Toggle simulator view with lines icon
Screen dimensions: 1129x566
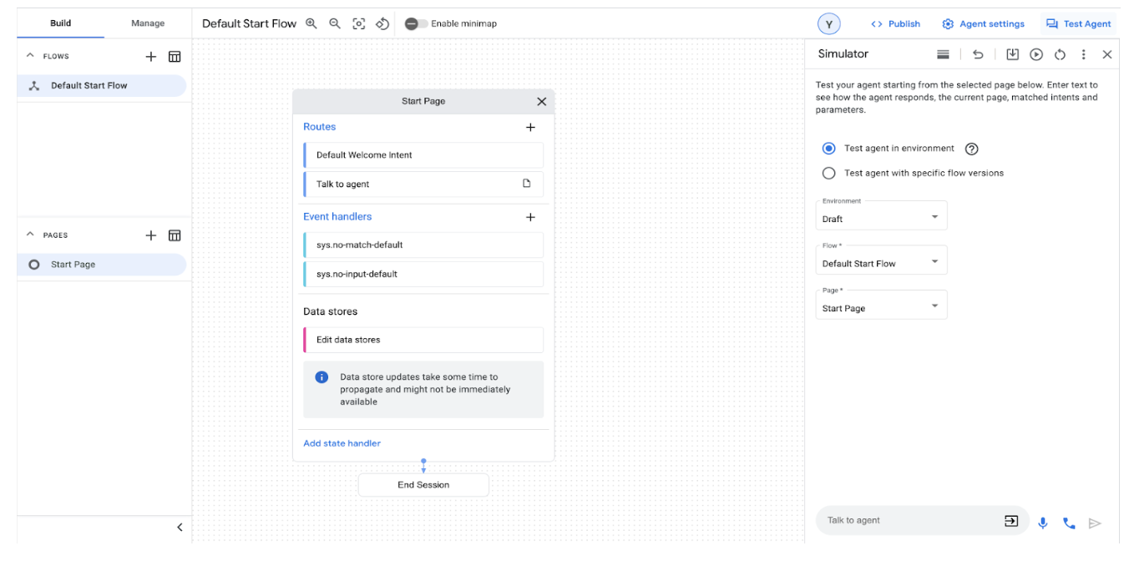click(943, 54)
